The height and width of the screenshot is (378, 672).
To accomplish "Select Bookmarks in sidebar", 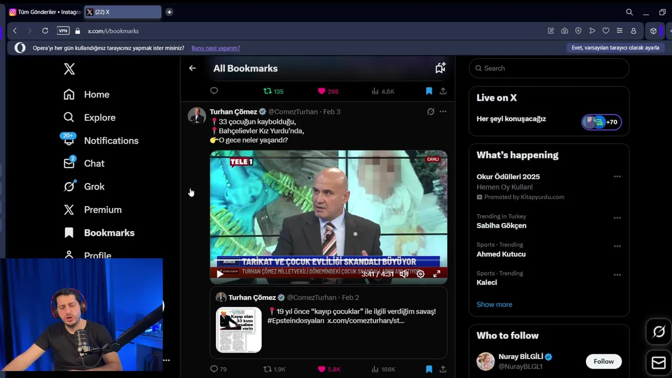I will [99, 233].
